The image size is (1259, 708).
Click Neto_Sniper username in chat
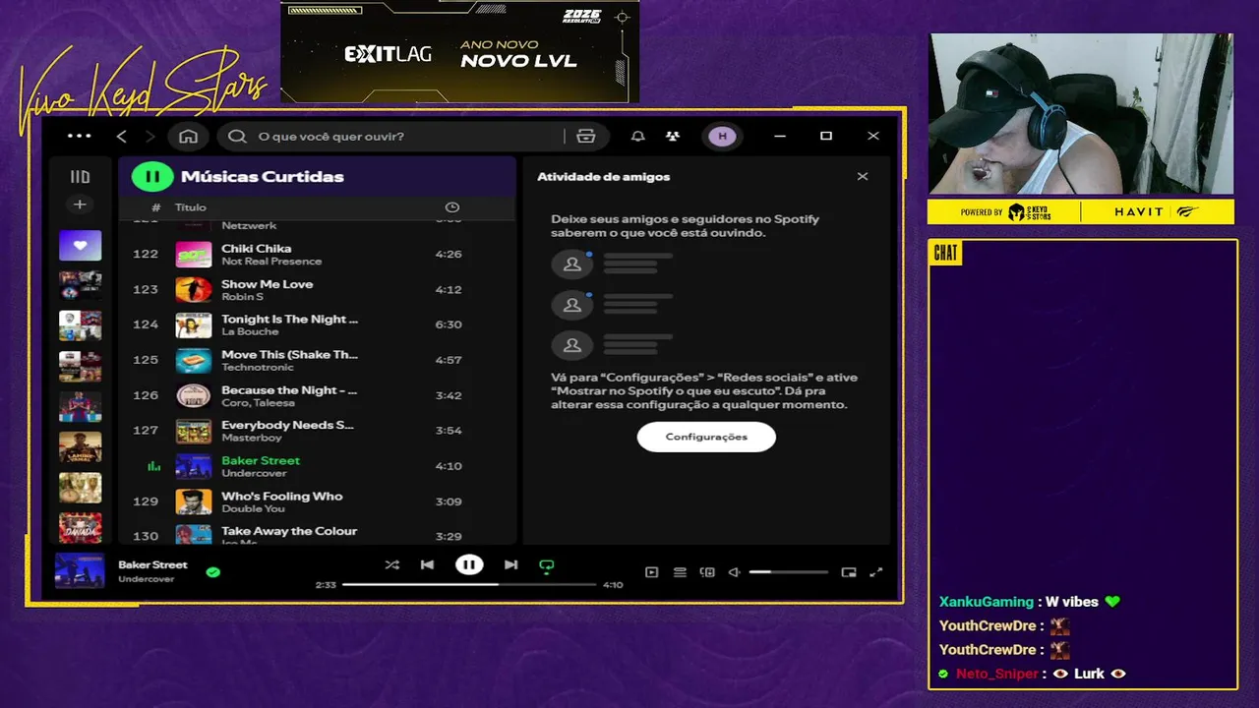pos(997,674)
